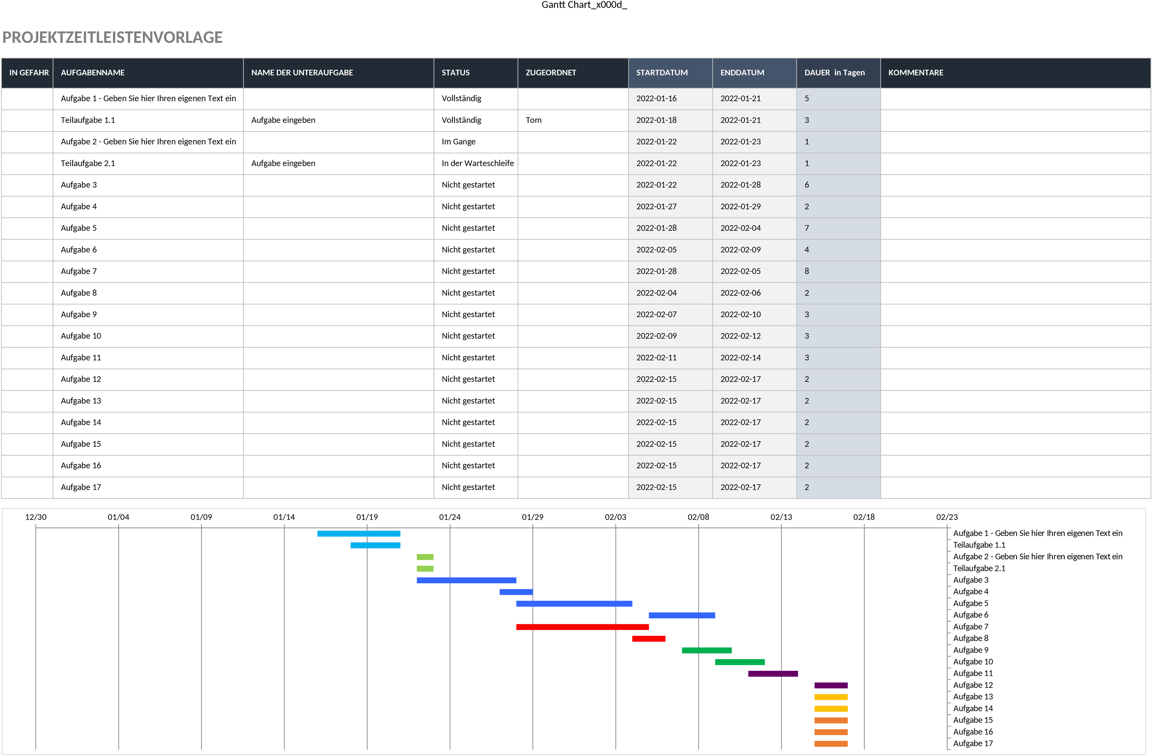Click the ZUGEORDNET column header

(x=573, y=73)
